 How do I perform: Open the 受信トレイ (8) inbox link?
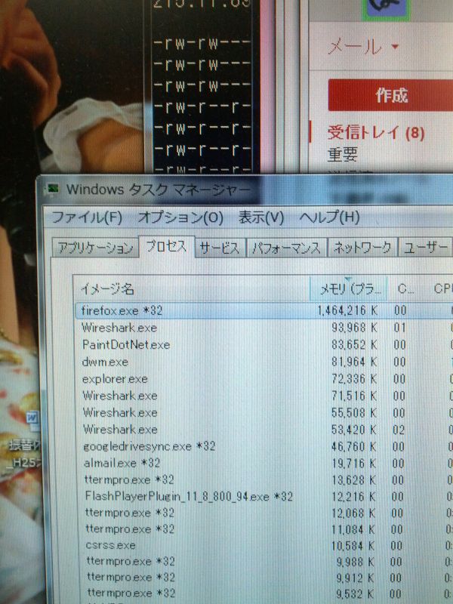376,133
